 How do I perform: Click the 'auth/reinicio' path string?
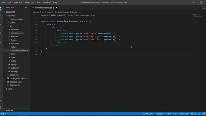(x=91, y=39)
